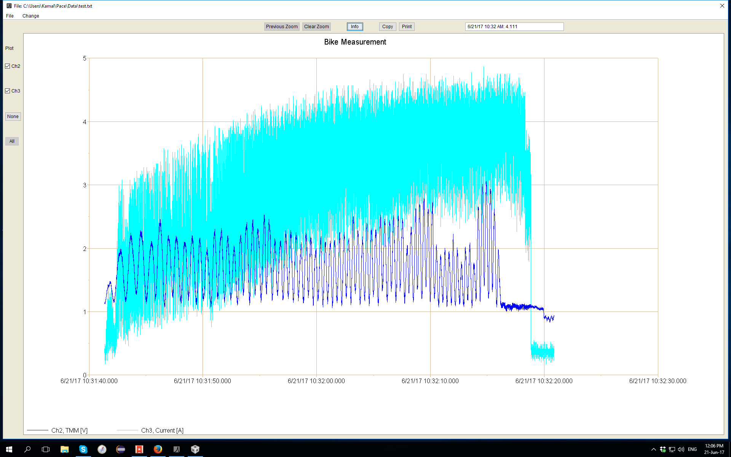Click the volume speaker icon
The height and width of the screenshot is (457, 731).
coord(681,449)
